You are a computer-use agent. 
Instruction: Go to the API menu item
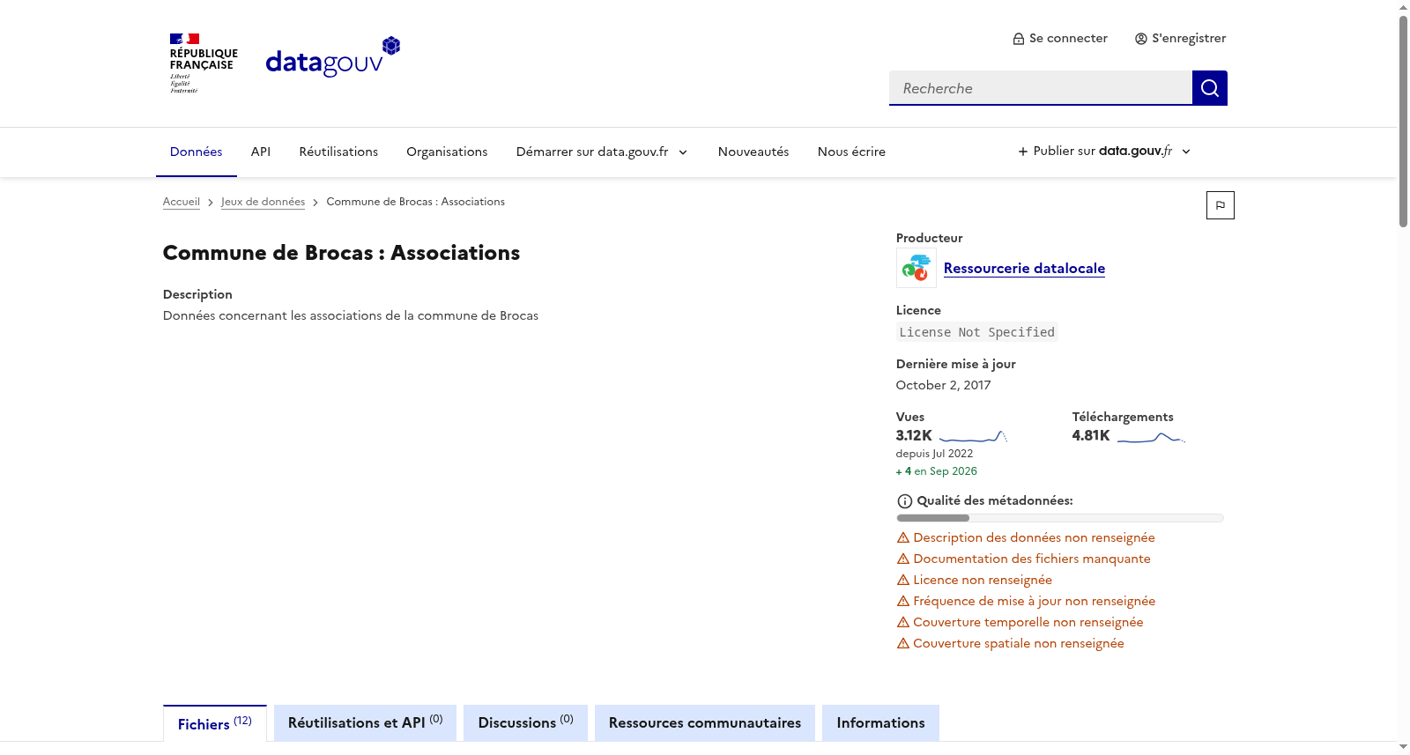pyautogui.click(x=261, y=152)
